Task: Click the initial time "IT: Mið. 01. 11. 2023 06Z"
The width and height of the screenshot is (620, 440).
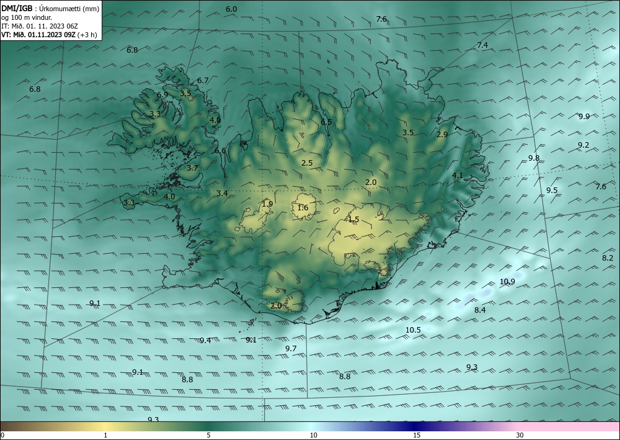Action: tap(40, 26)
